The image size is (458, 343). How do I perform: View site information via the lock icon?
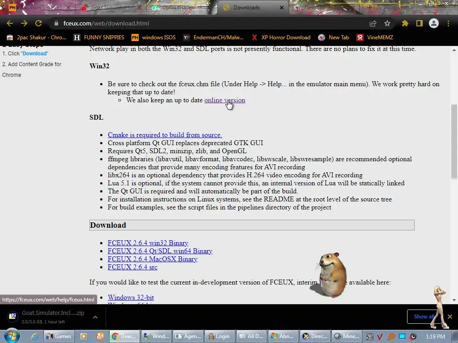click(x=56, y=23)
